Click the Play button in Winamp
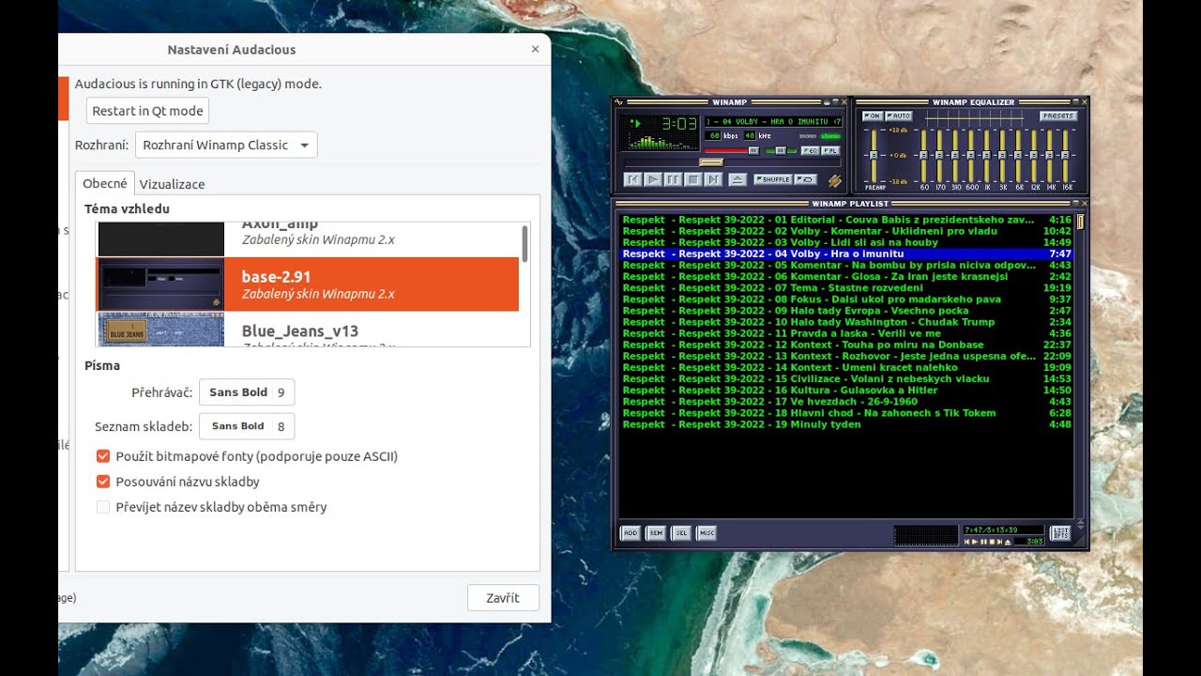 click(x=653, y=179)
